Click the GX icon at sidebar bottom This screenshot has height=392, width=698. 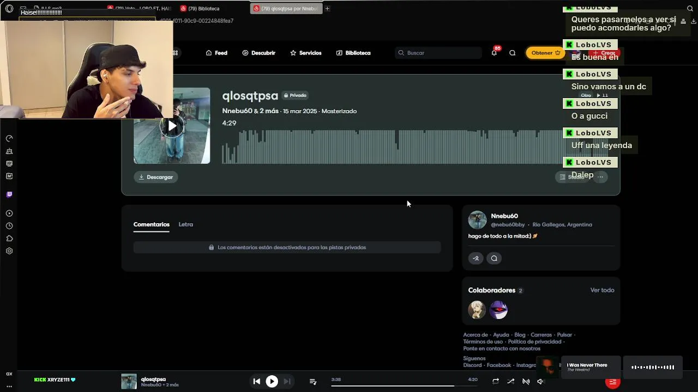pyautogui.click(x=9, y=374)
